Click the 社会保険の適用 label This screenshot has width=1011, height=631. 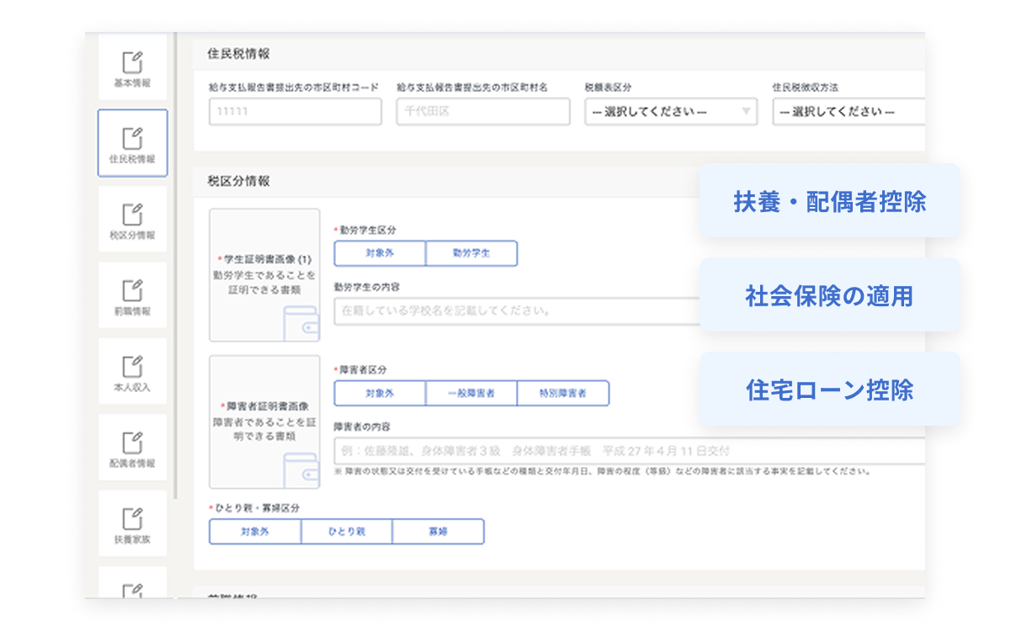[829, 296]
